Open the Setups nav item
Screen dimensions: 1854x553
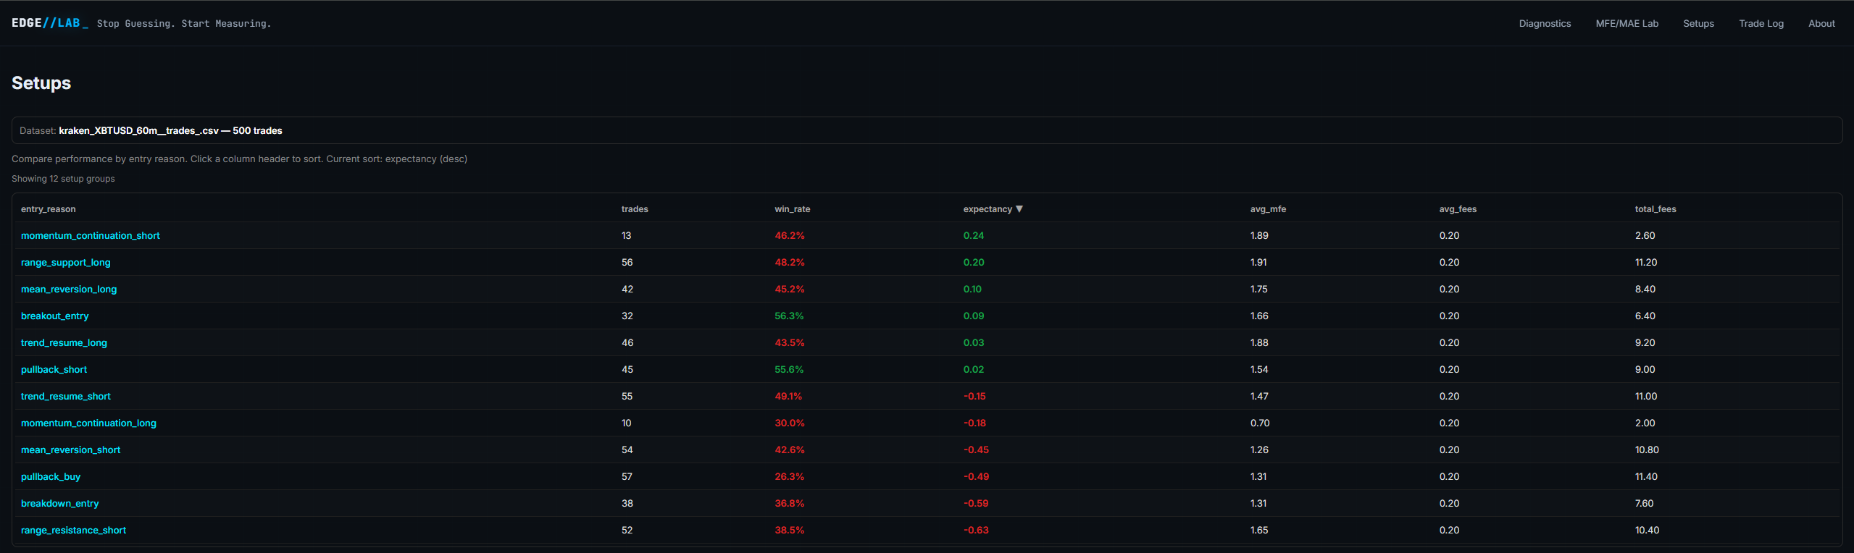(1698, 23)
